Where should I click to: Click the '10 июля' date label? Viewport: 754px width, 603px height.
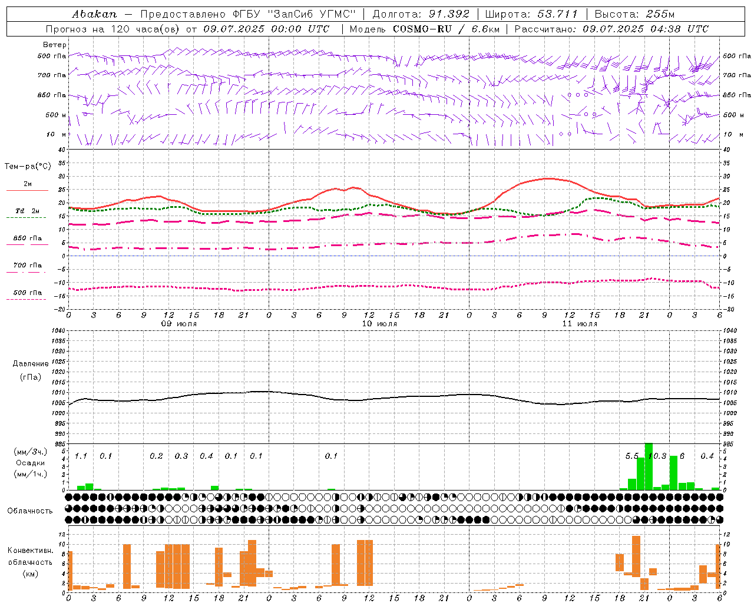379,324
